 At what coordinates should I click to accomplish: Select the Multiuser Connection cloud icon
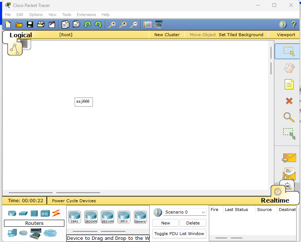tap(50, 233)
